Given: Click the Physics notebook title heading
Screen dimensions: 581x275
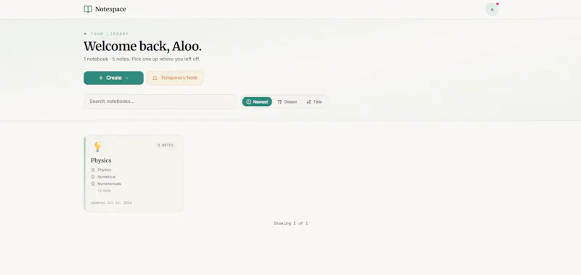Looking at the screenshot, I should tap(101, 160).
